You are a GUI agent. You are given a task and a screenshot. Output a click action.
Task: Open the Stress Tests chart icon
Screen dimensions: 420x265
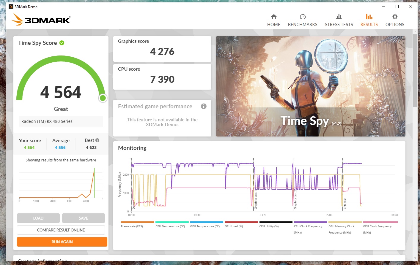coord(339,17)
